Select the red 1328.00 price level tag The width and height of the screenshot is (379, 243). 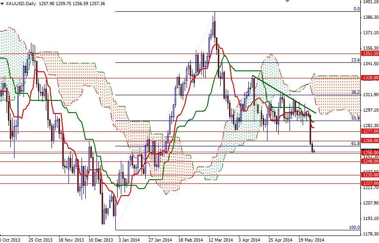(x=369, y=78)
